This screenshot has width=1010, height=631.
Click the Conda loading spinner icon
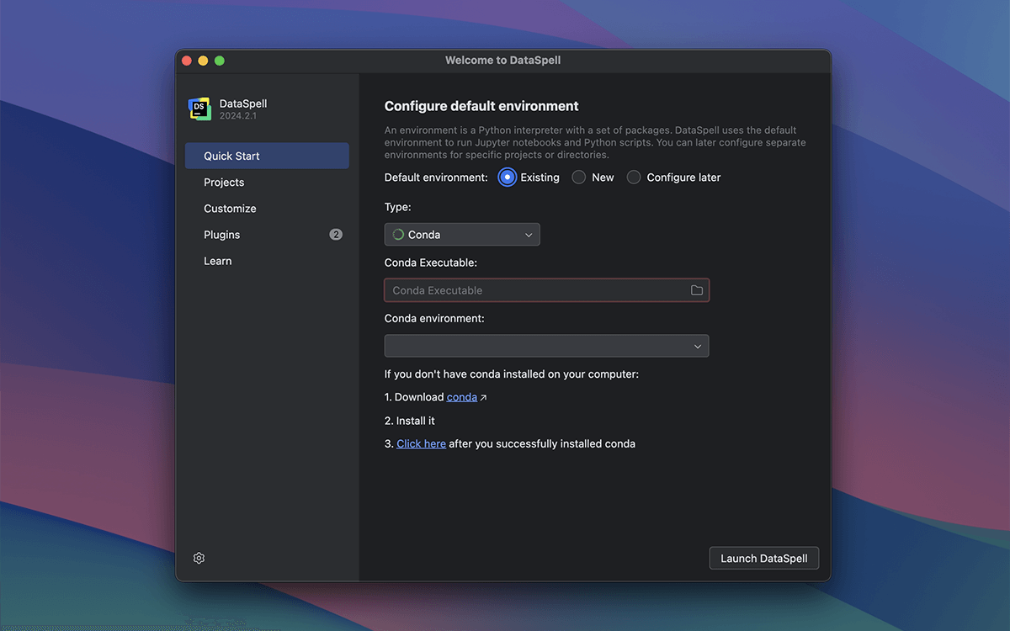click(398, 235)
